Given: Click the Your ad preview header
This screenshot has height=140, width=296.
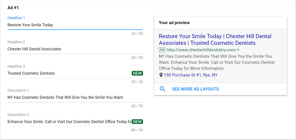Looking at the screenshot, I should (x=174, y=23).
